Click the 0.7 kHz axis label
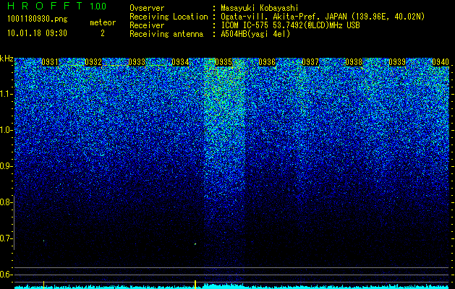This screenshot has width=455, height=289. click(x=6, y=238)
